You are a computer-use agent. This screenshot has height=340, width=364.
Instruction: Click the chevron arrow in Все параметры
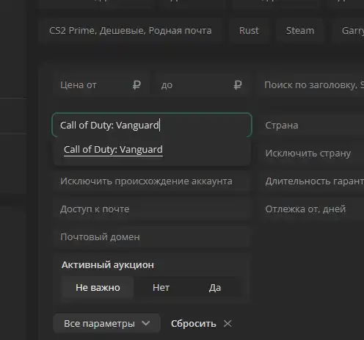[x=146, y=323]
